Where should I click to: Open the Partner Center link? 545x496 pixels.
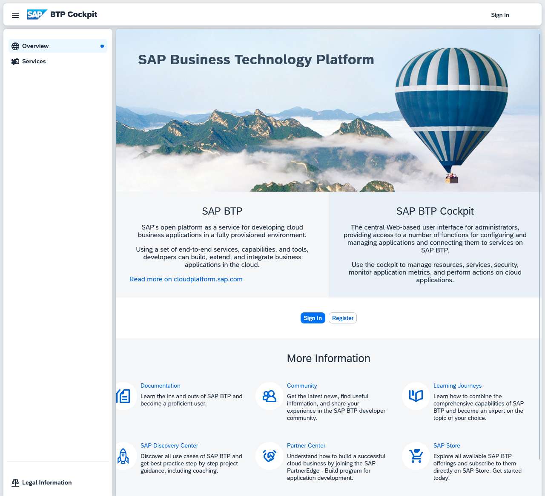pyautogui.click(x=306, y=445)
